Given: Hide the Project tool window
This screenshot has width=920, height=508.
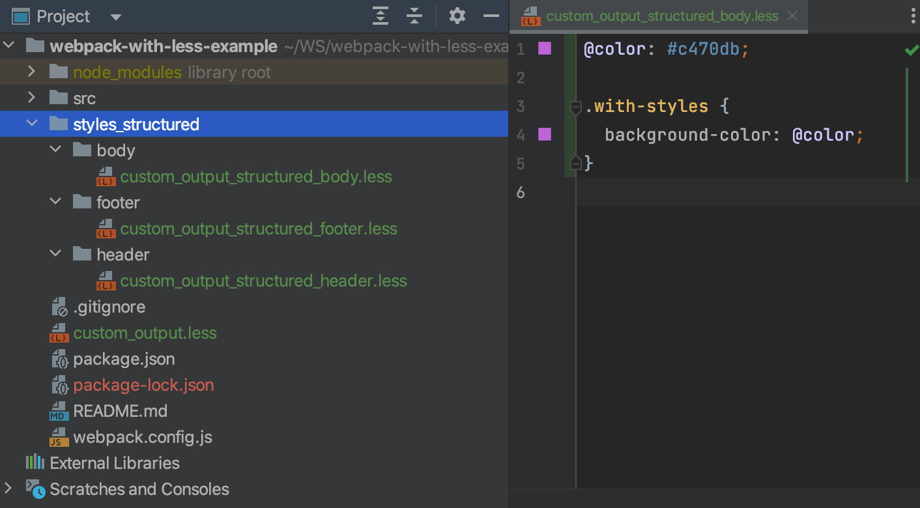Looking at the screenshot, I should point(492,16).
